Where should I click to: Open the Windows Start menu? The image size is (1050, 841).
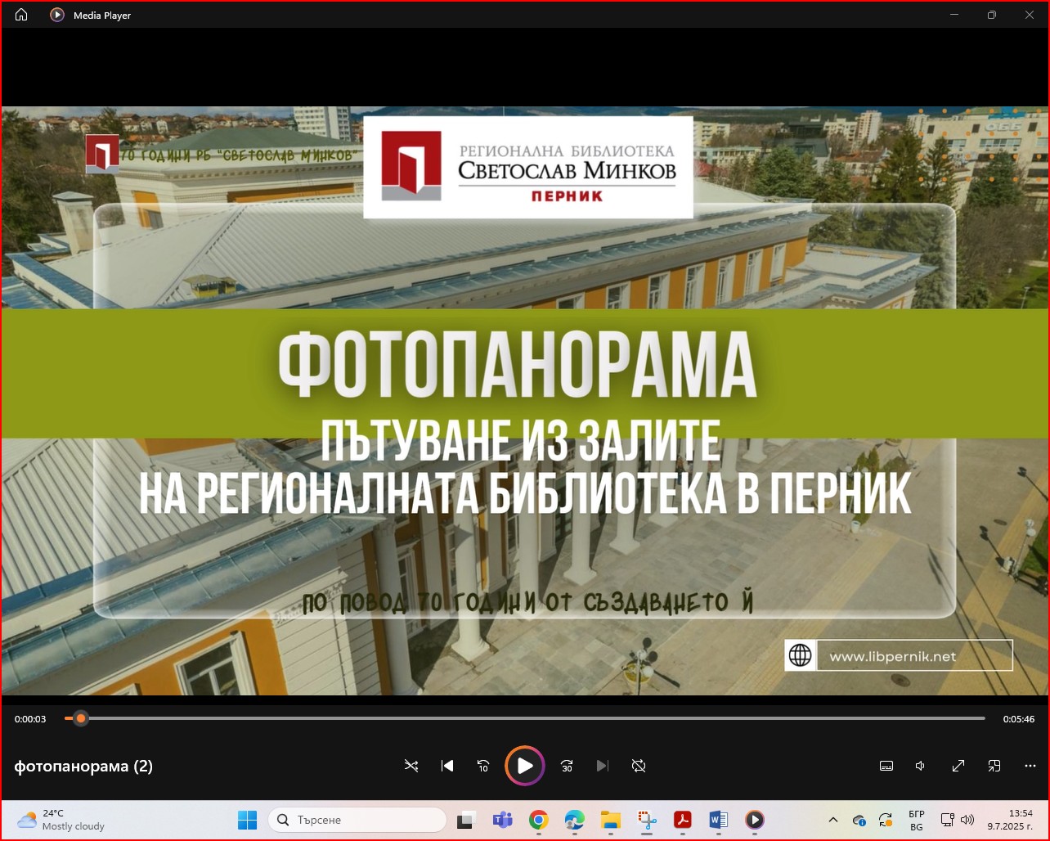(247, 820)
